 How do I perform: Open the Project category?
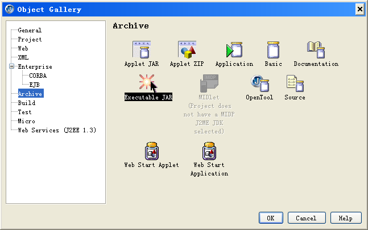coord(30,39)
